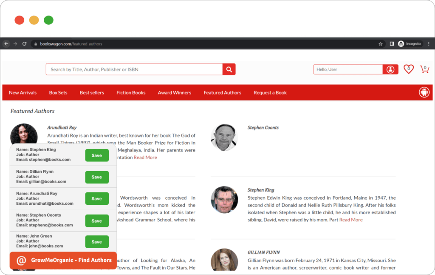Click the padlock site info icon
This screenshot has width=435, height=275.
pyautogui.click(x=36, y=44)
